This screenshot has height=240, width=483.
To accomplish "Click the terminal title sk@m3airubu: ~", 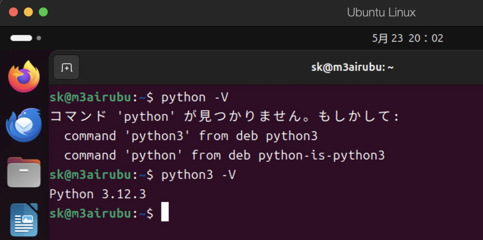I will point(352,67).
